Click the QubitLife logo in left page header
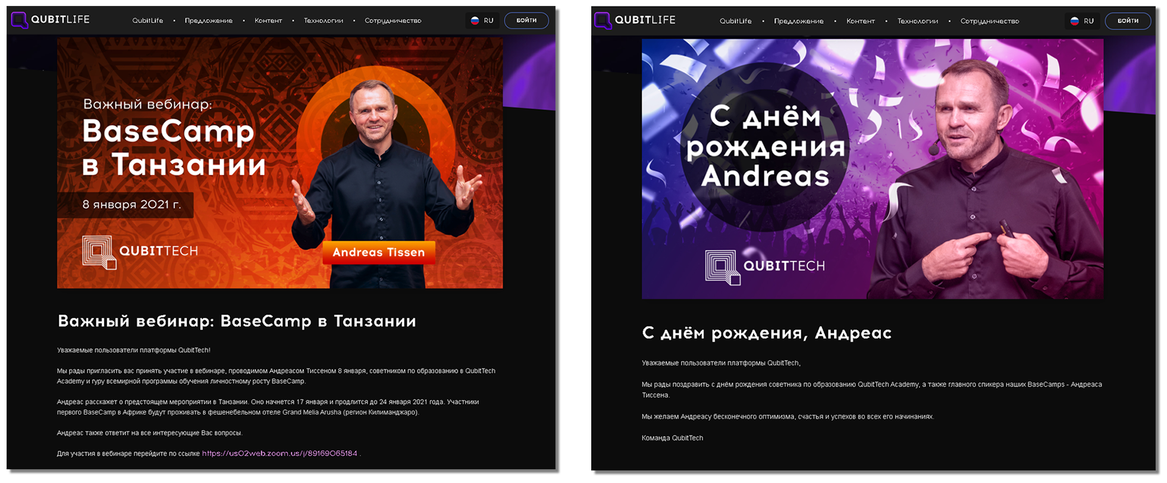 click(51, 20)
